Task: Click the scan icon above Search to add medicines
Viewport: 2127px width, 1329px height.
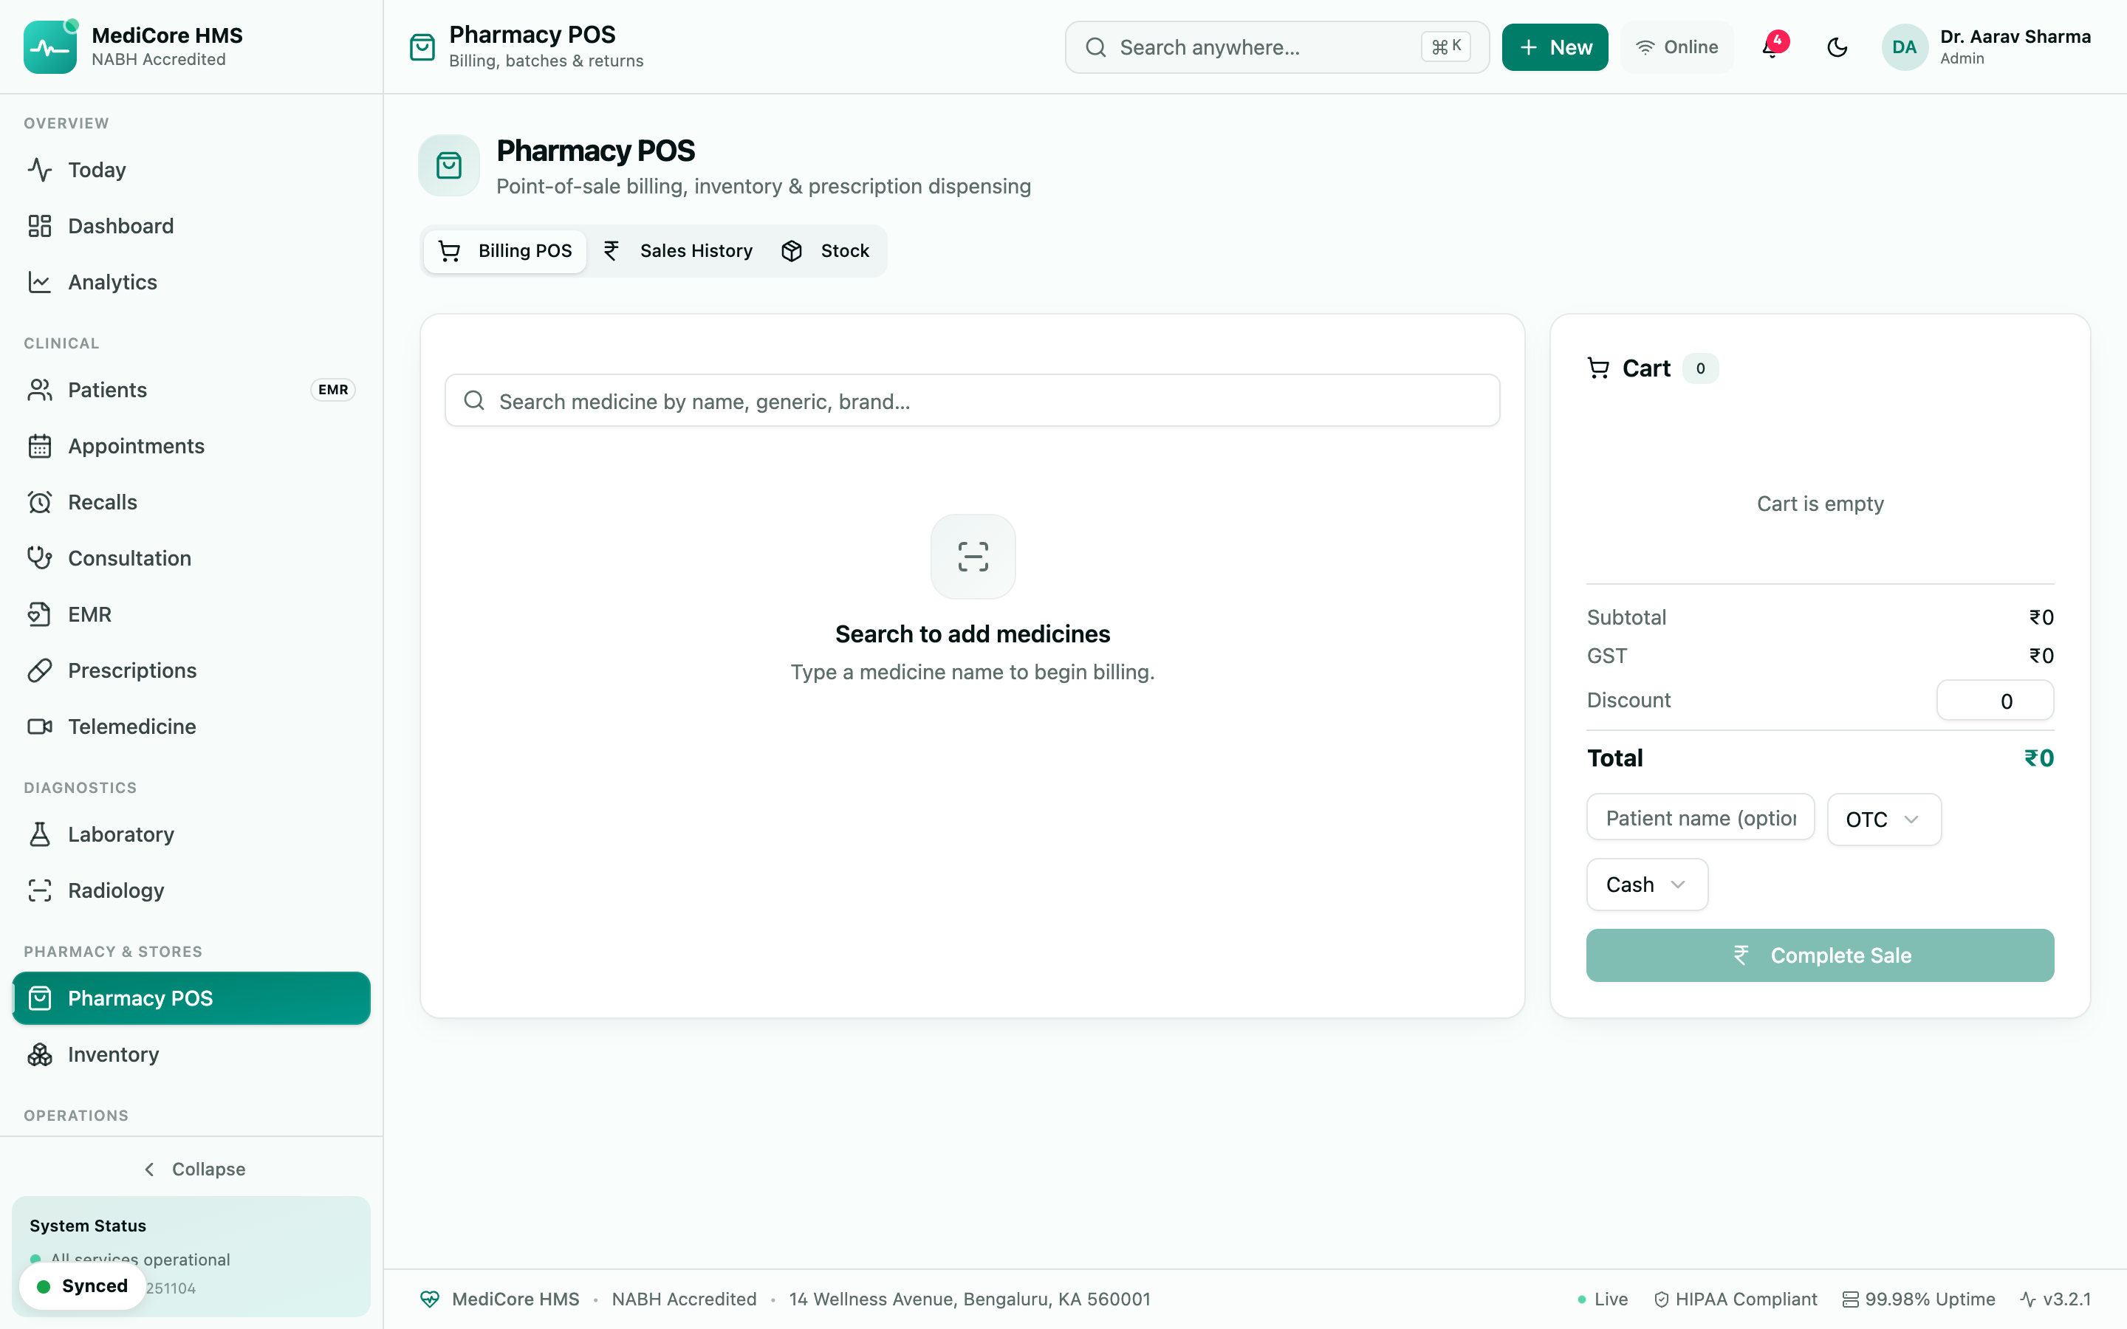Action: click(x=973, y=557)
